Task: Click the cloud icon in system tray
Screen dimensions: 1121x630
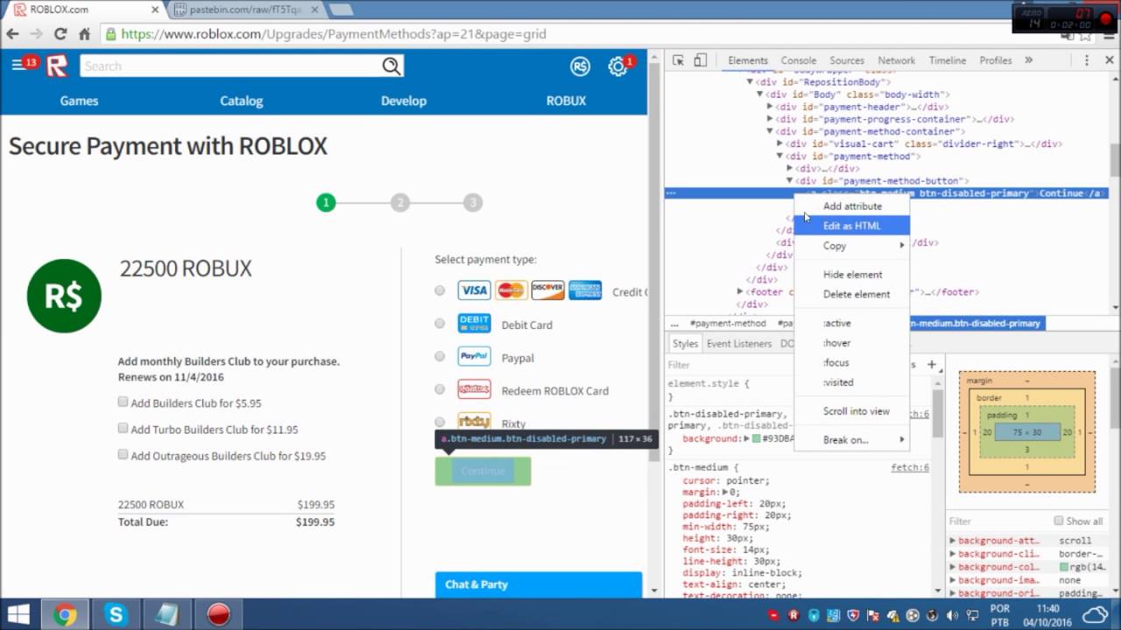Action: pos(1095,614)
